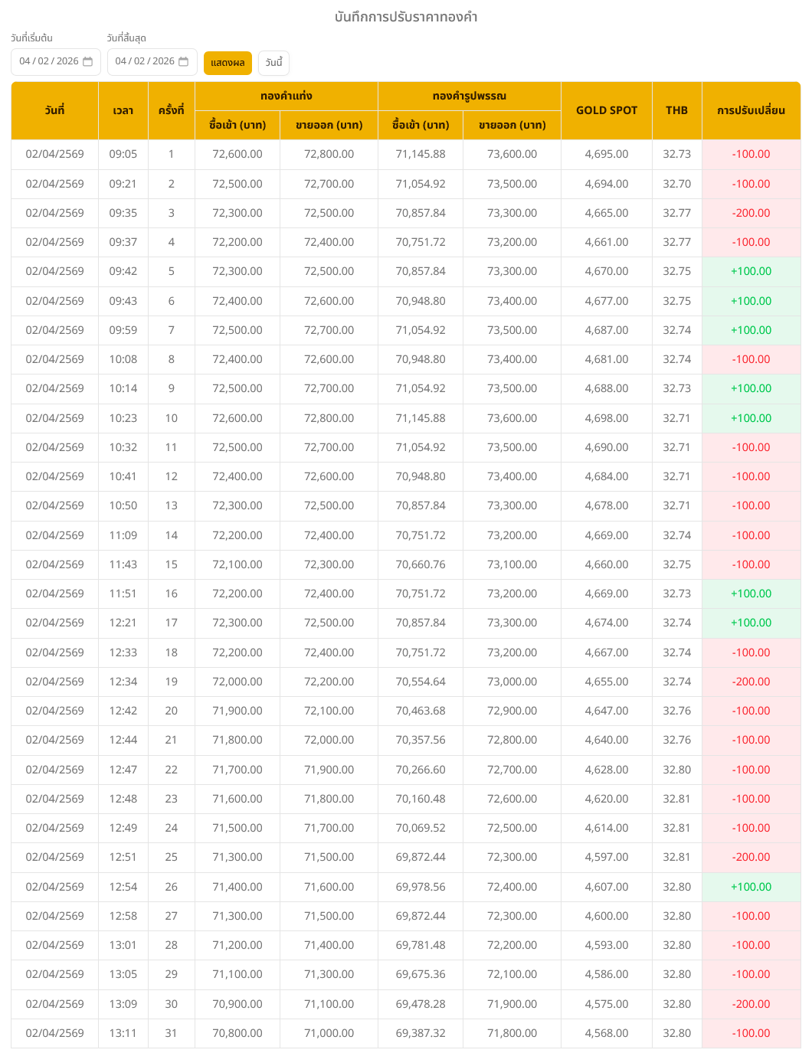
Task: Click the page title บันทึกการปรับราคาทองคำ
Action: click(406, 17)
